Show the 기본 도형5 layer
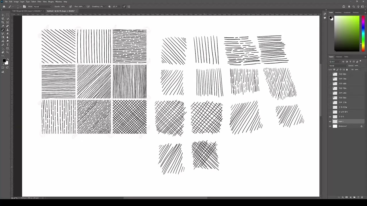 pyautogui.click(x=330, y=84)
